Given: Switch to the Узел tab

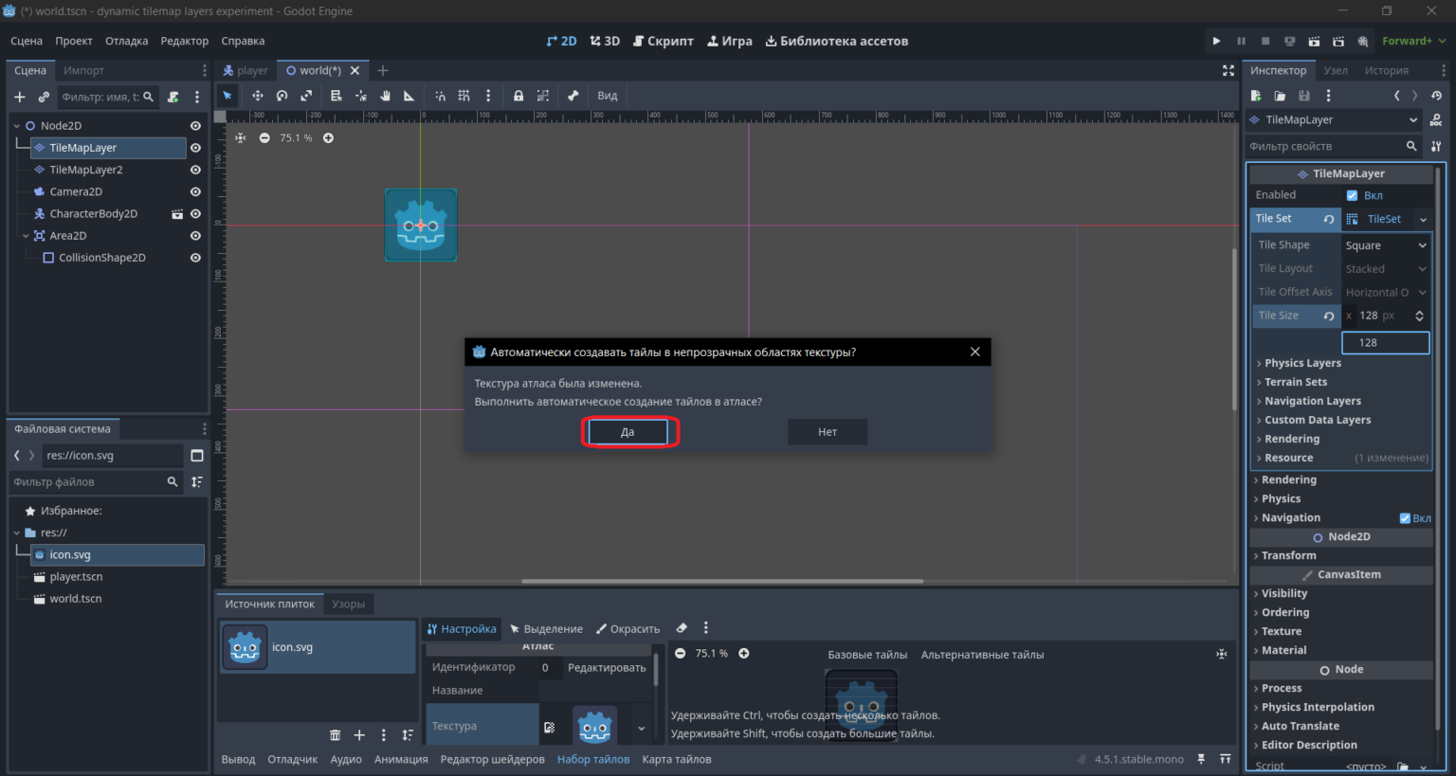Looking at the screenshot, I should [1336, 70].
